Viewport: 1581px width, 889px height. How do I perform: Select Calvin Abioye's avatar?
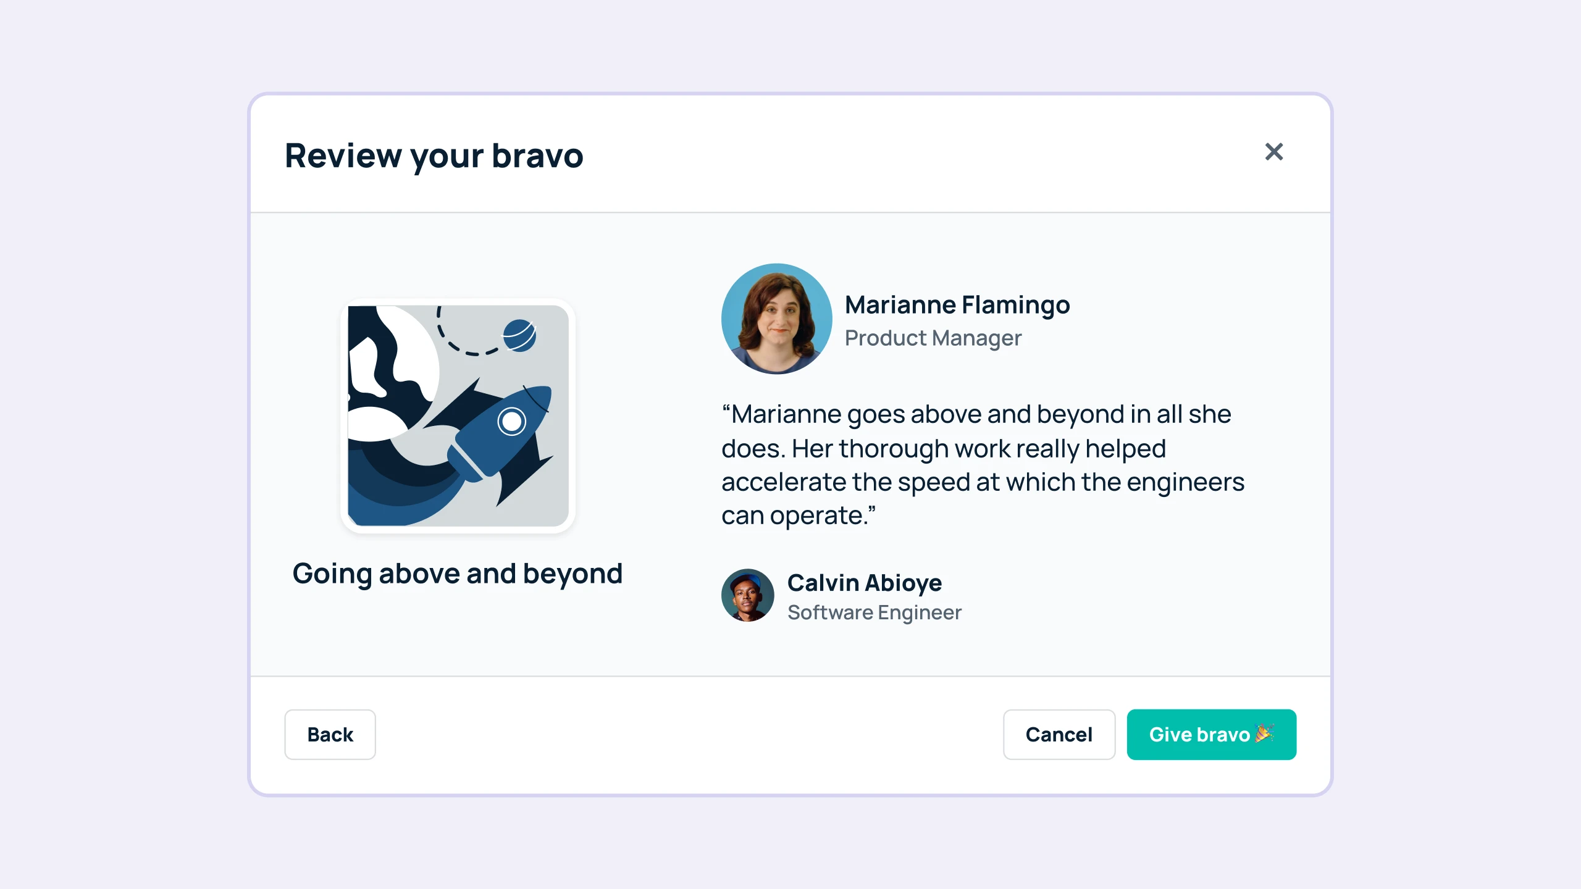[x=748, y=596]
